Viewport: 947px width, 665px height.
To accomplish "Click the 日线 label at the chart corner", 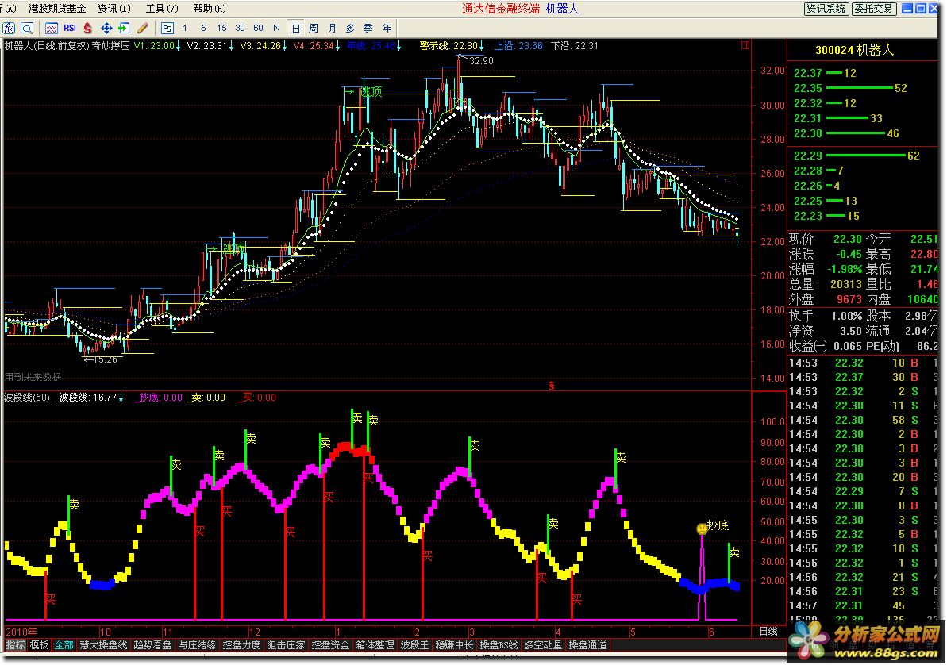I will pyautogui.click(x=768, y=632).
